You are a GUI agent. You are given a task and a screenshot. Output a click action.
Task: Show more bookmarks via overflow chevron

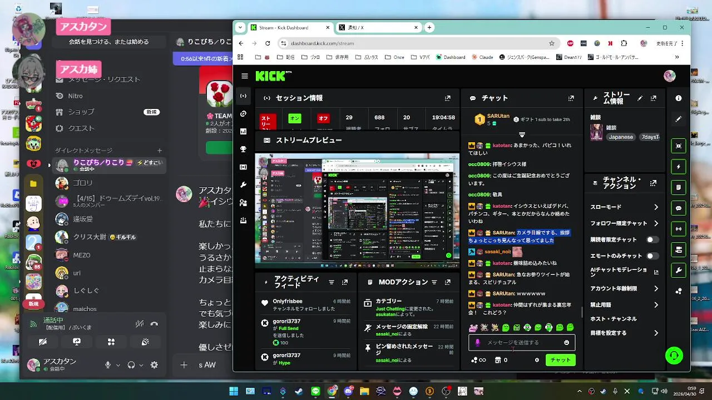tap(677, 57)
